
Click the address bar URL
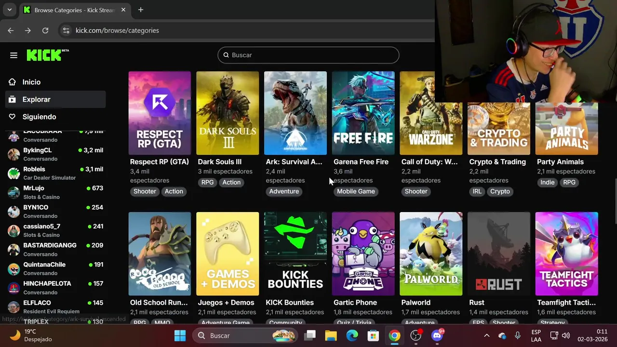pos(117,30)
